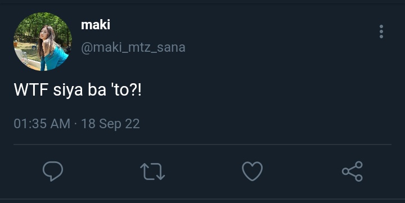This screenshot has height=203, width=405.
Task: View maki's profile picture
Action: 43,42
